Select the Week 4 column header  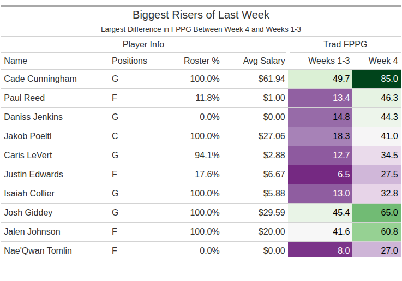(x=383, y=61)
